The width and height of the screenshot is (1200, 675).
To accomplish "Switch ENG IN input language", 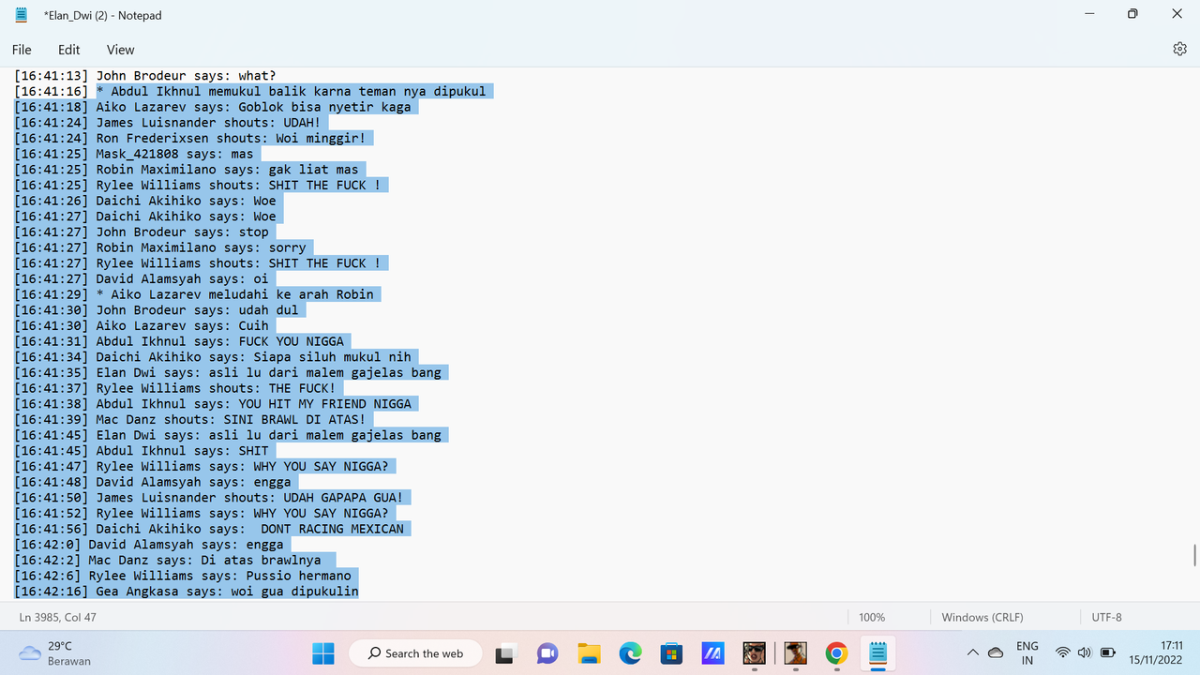I will (1027, 653).
